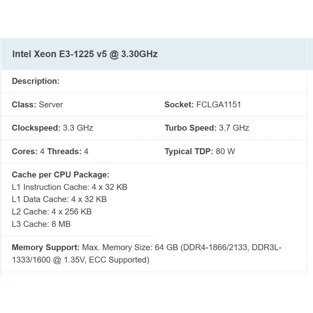Click the Threads label
313x313 pixels.
64,151
